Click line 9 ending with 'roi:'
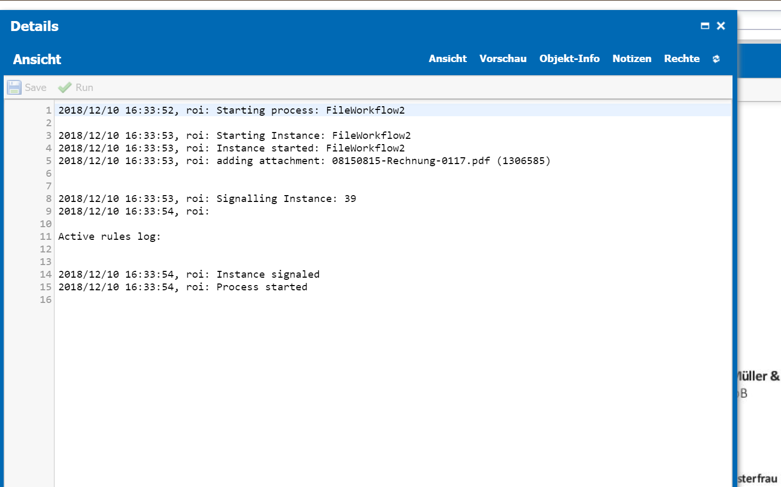Screen dimensions: 781x487 coord(134,211)
